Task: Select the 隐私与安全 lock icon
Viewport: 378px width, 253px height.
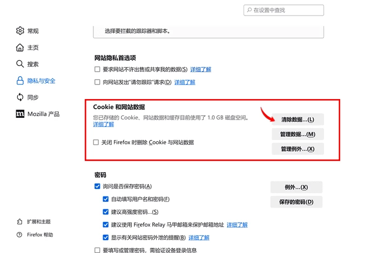Action: coord(20,81)
